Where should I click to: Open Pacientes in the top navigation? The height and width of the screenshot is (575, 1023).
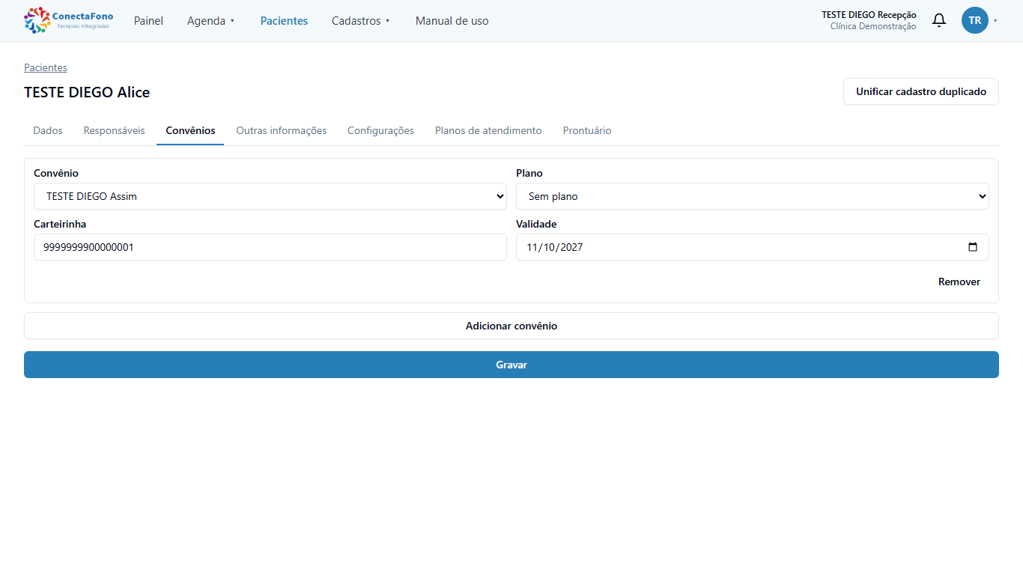click(284, 21)
